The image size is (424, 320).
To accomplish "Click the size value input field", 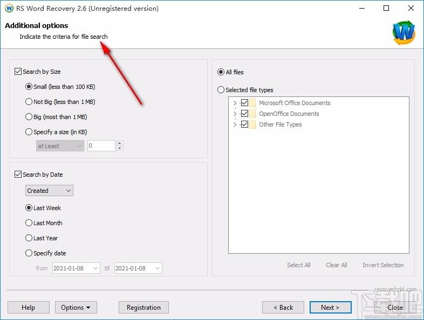I will [101, 146].
